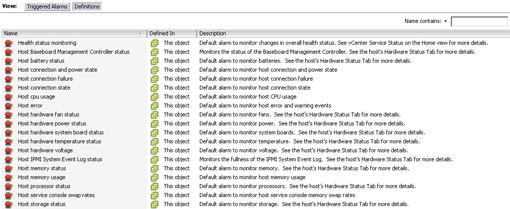Click alarm icon for Host hardware power status
Screen dimensions: 510x209
pos(9,124)
